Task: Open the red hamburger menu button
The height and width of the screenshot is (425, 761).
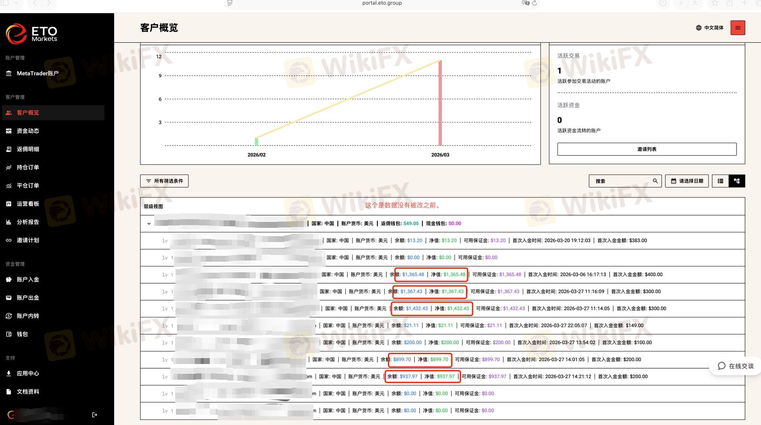Action: (x=737, y=28)
